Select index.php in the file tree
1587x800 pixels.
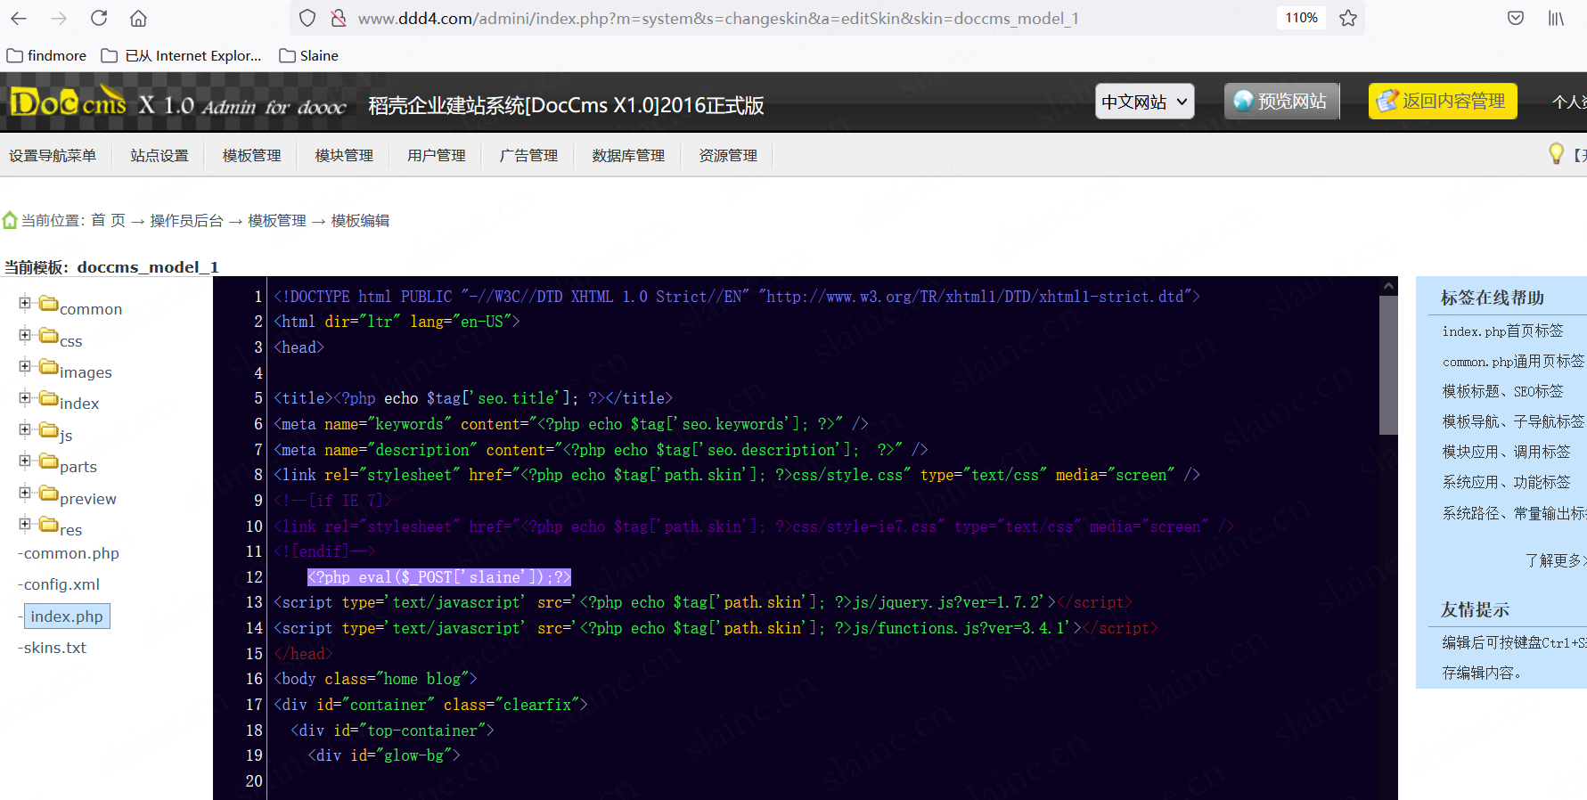67,616
